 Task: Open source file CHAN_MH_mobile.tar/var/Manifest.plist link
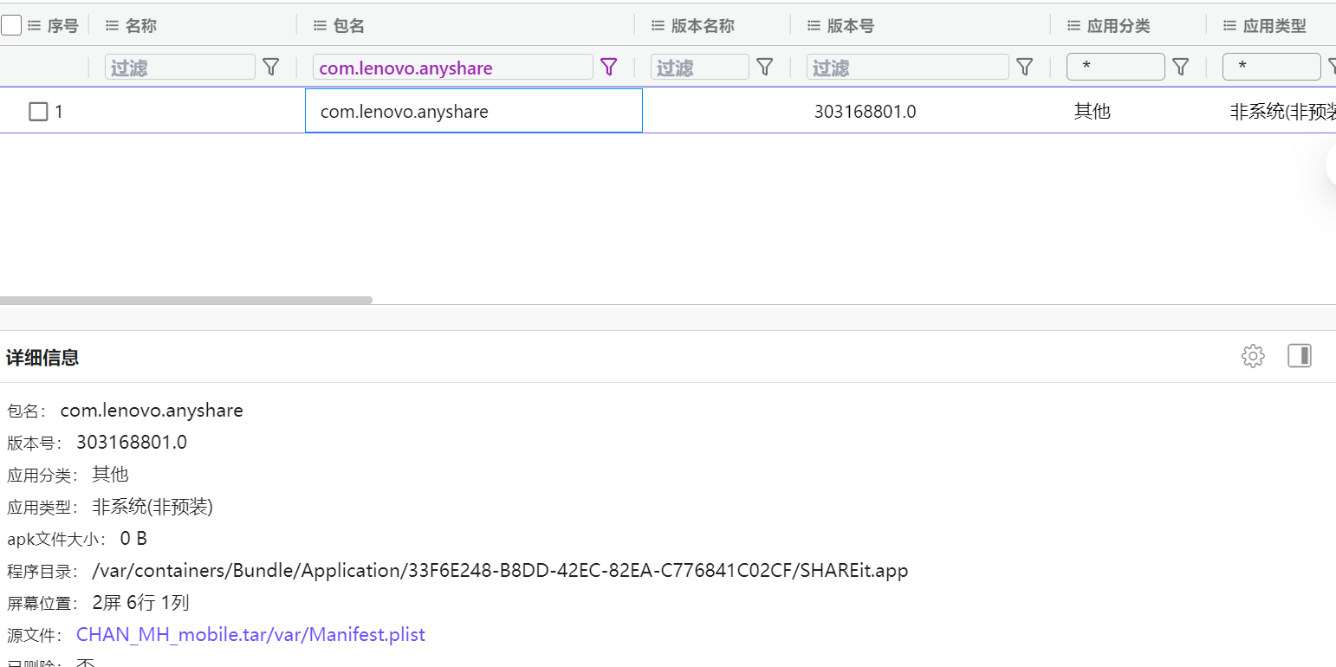pos(250,635)
